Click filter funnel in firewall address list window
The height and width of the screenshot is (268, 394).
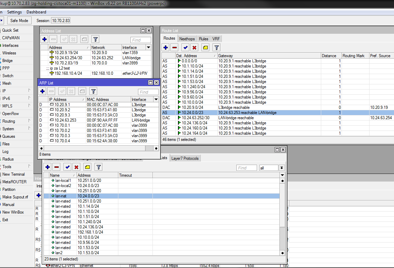click(x=99, y=167)
